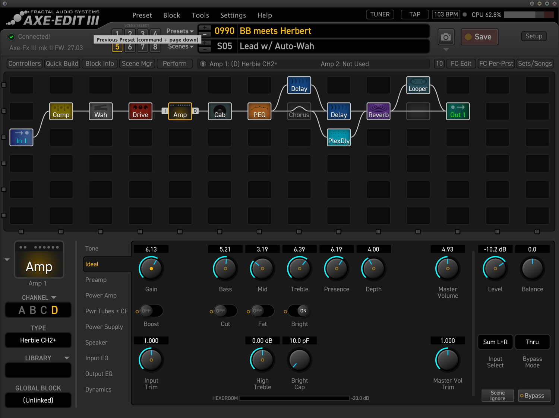The height and width of the screenshot is (418, 559).
Task: Click the large Amp 1 block image
Action: (x=39, y=260)
